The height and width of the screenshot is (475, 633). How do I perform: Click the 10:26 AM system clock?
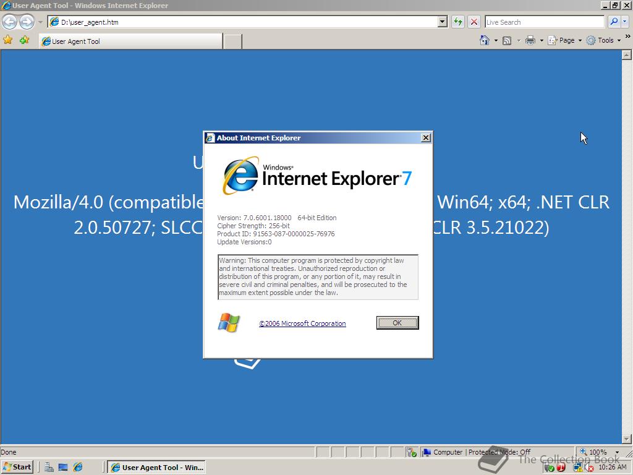click(x=613, y=468)
